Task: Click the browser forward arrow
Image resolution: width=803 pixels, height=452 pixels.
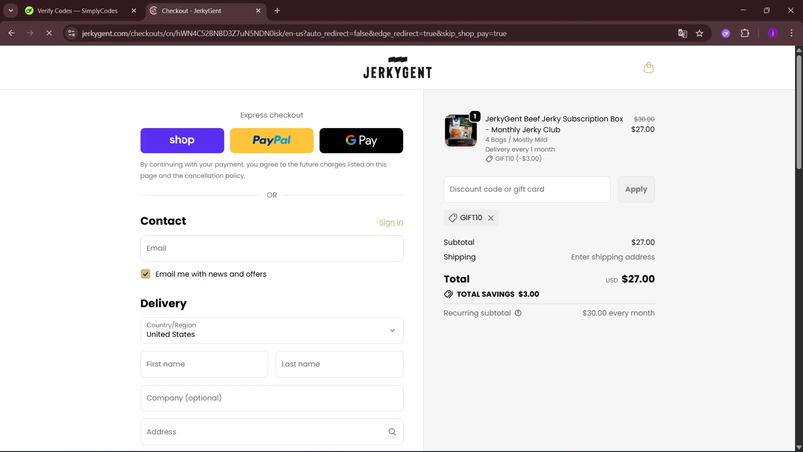Action: point(30,33)
